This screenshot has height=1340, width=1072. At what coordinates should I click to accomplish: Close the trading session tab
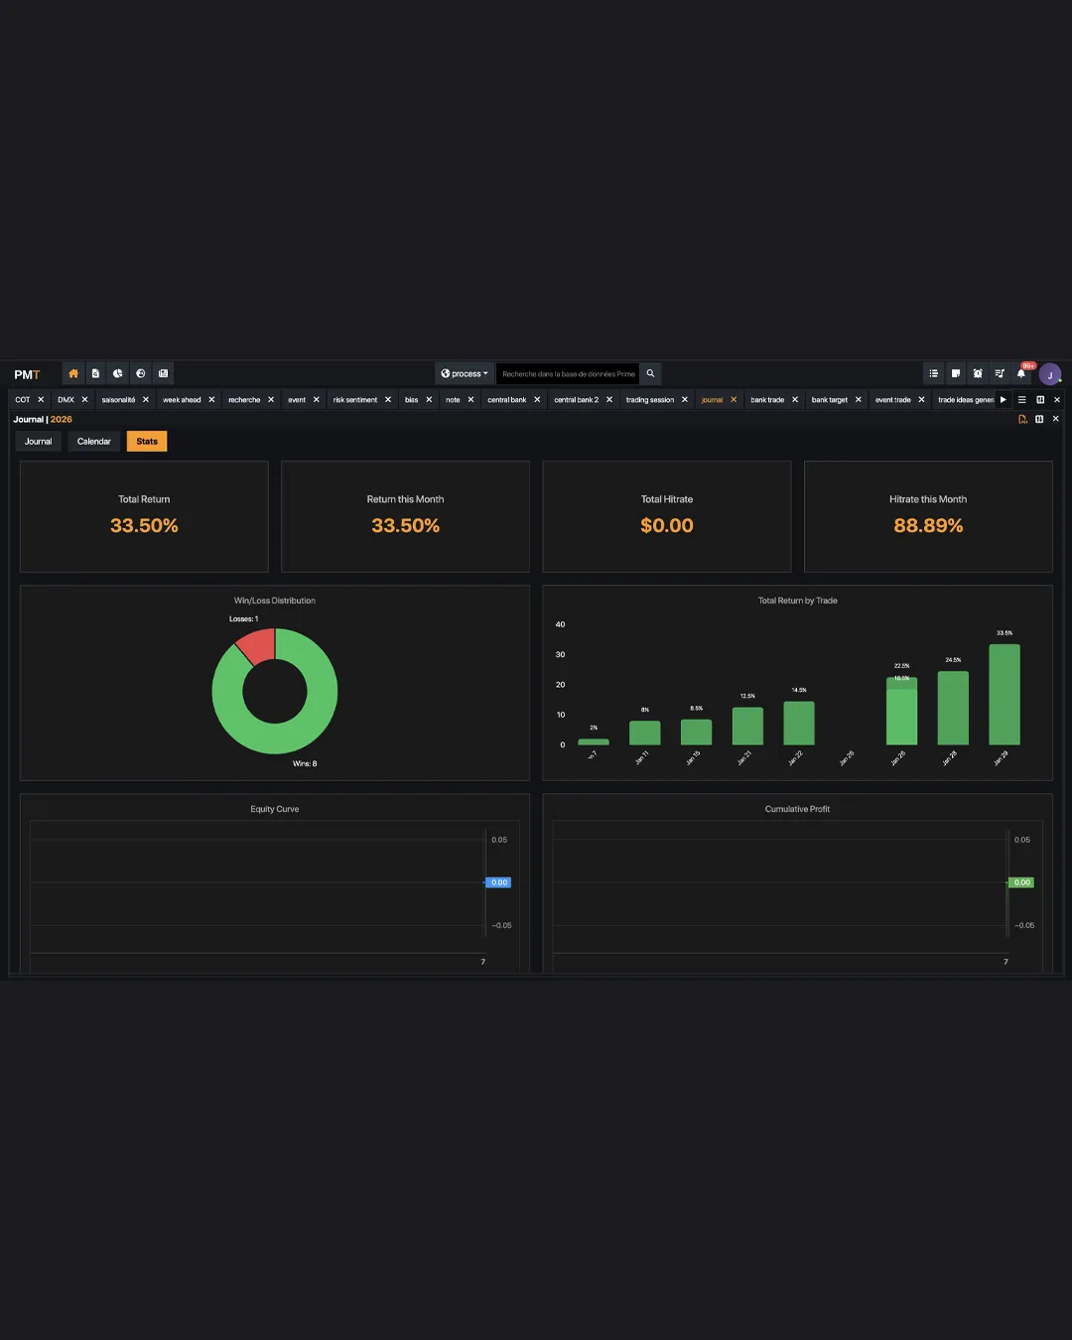click(x=685, y=400)
